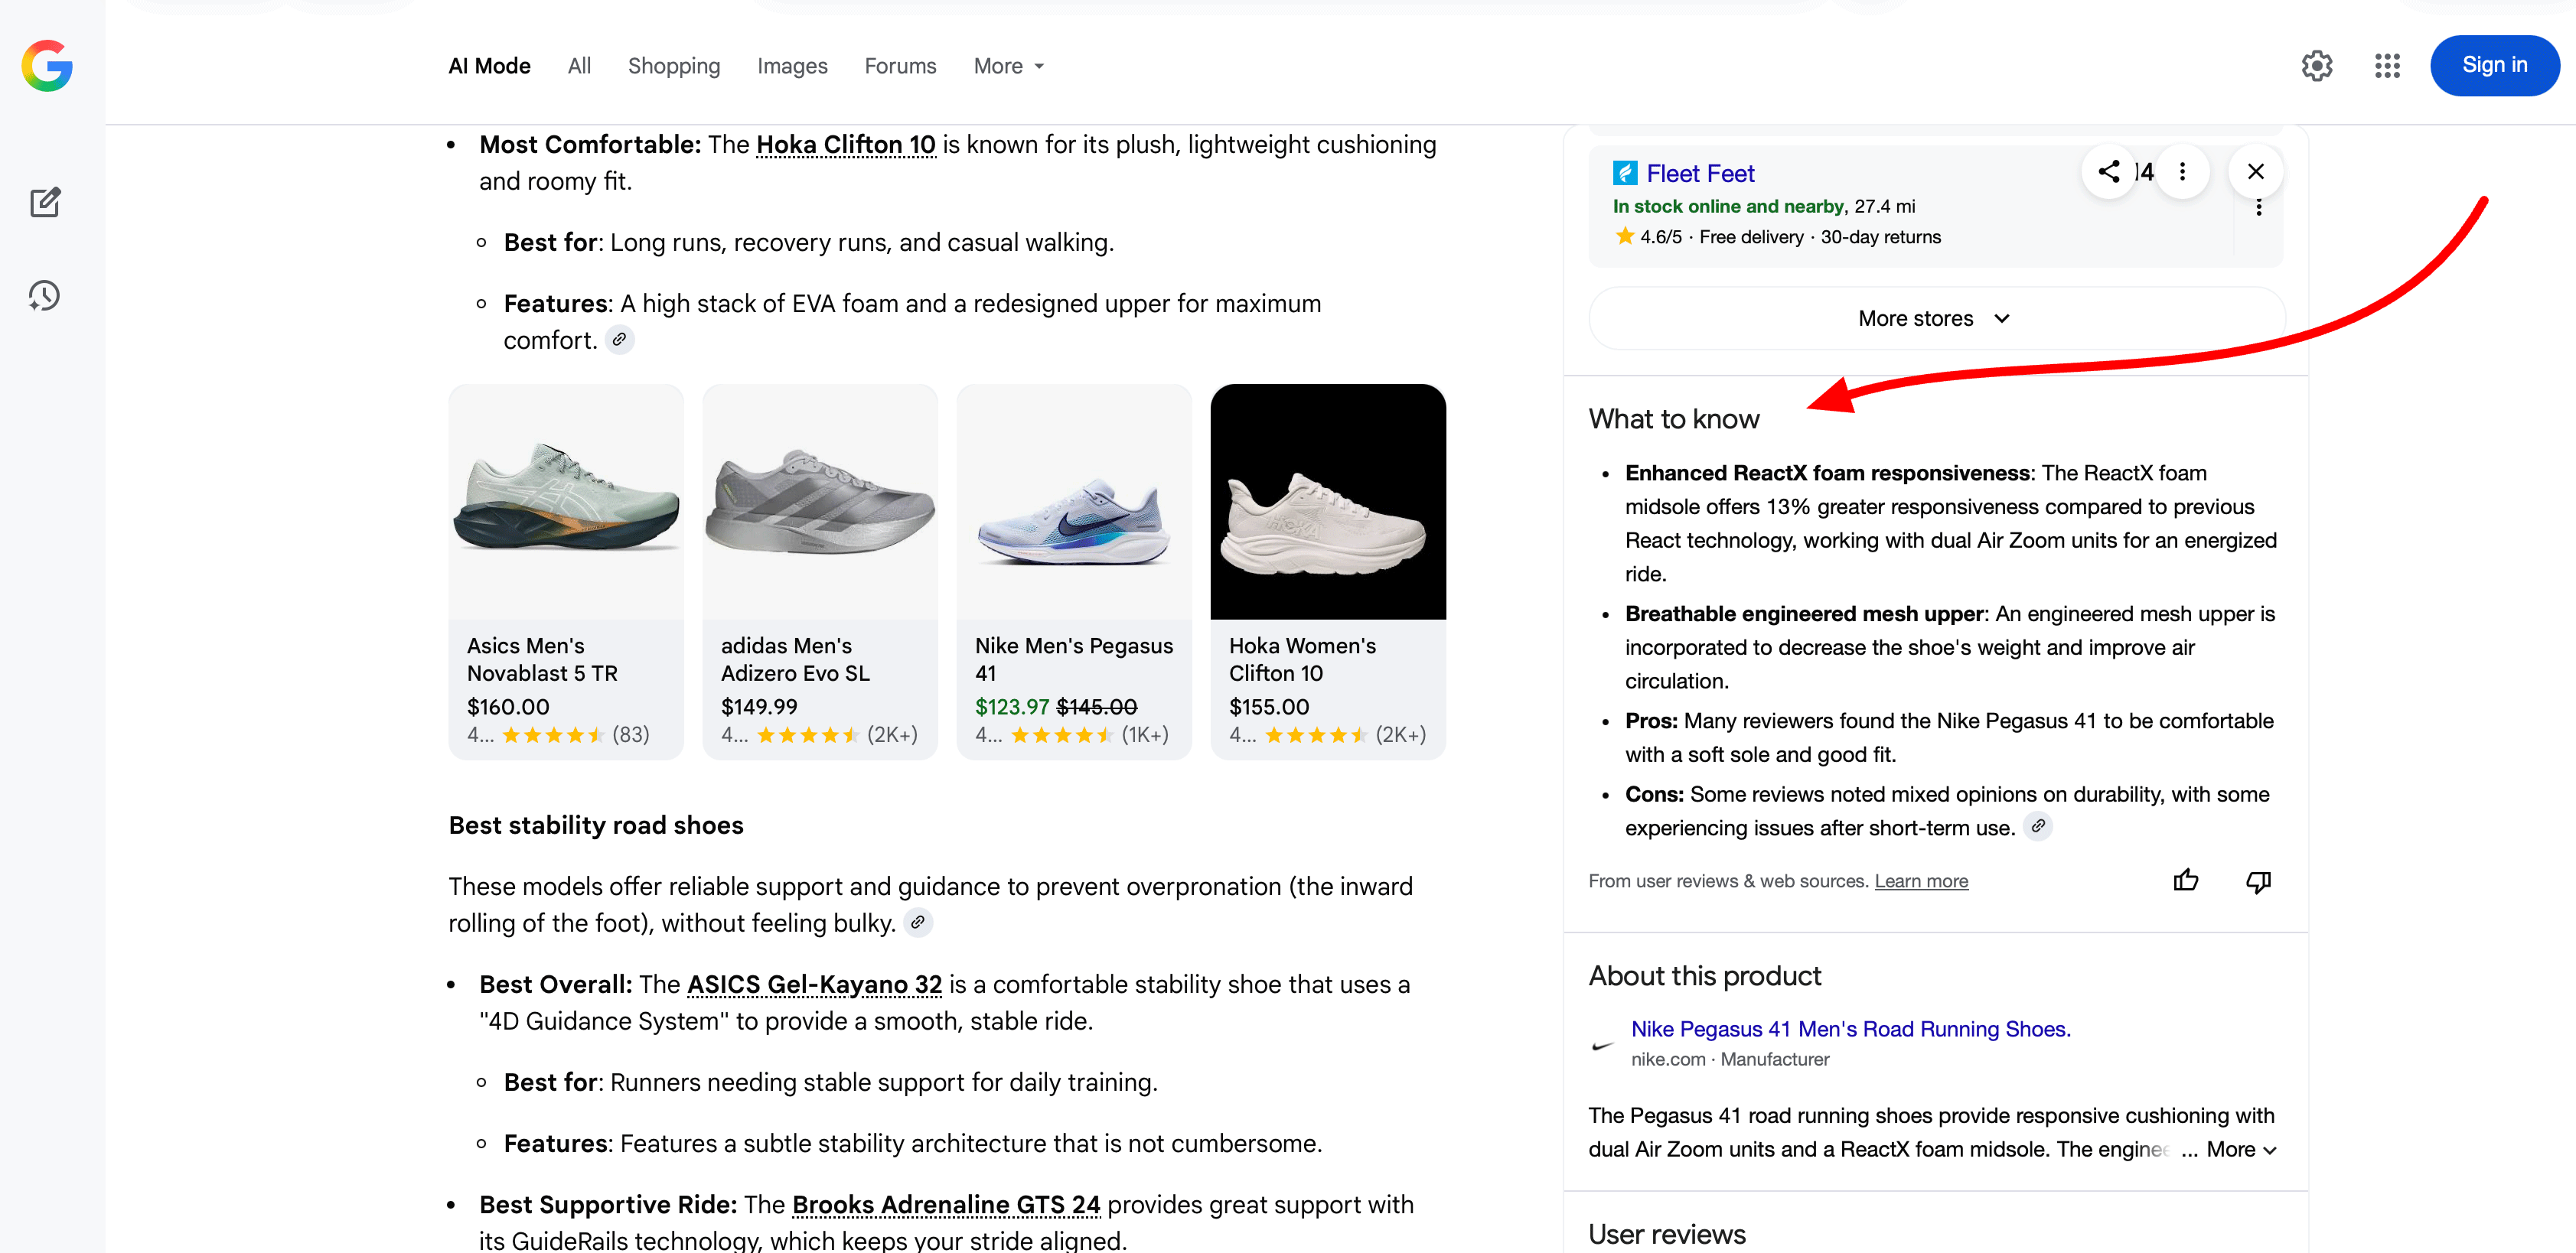Click the share icon in the product panel

(2108, 172)
